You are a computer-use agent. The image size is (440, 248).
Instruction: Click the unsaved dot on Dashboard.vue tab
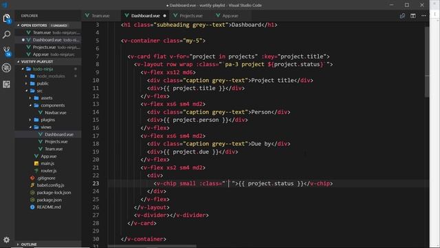point(164,16)
